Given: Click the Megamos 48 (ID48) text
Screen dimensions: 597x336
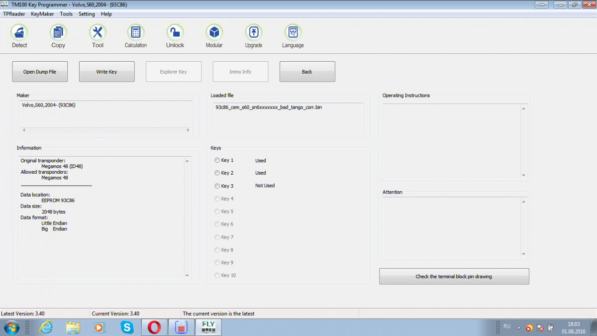Looking at the screenshot, I should [x=62, y=166].
